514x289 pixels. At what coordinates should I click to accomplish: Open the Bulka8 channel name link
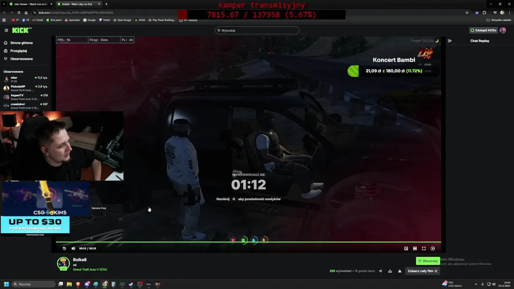pos(80,260)
